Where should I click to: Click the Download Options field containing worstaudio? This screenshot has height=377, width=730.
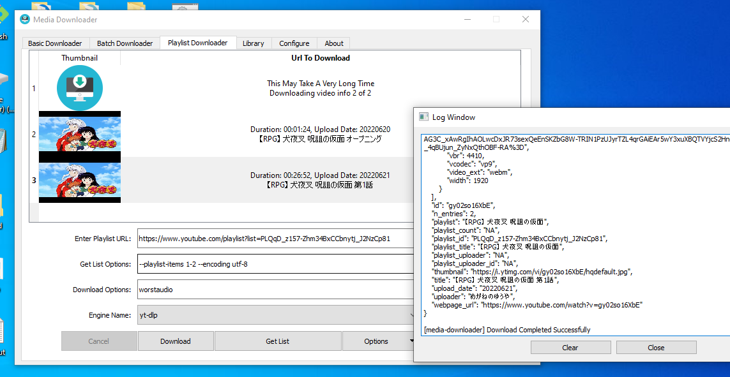point(277,290)
